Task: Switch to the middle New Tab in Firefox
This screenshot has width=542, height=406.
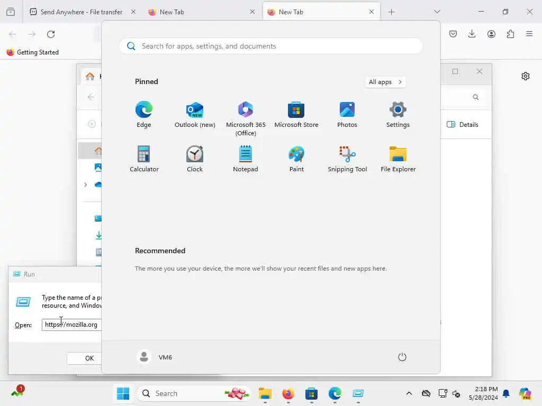Action: coord(202,12)
